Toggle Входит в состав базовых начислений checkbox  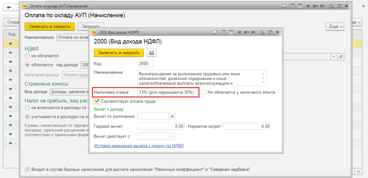28,169
